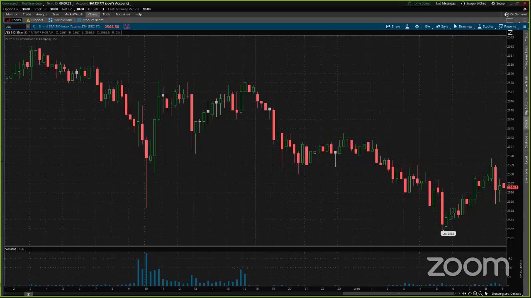
Task: Click the zoom in magnifier
Action: 475,294
